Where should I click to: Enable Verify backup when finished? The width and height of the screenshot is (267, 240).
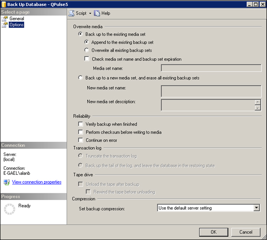81,124
